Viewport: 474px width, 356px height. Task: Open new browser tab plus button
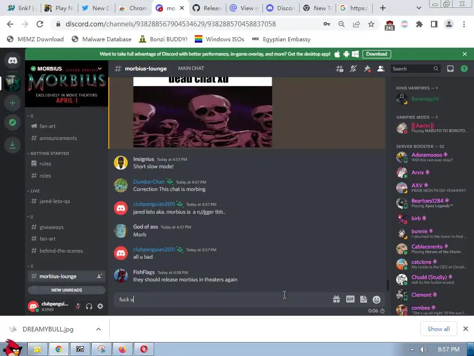(x=383, y=8)
